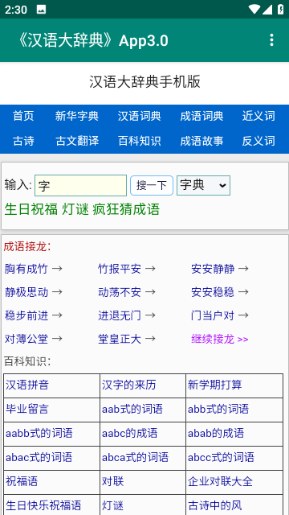Image resolution: width=289 pixels, height=515 pixels.
Task: Open the three-dot overflow menu
Action: click(271, 40)
